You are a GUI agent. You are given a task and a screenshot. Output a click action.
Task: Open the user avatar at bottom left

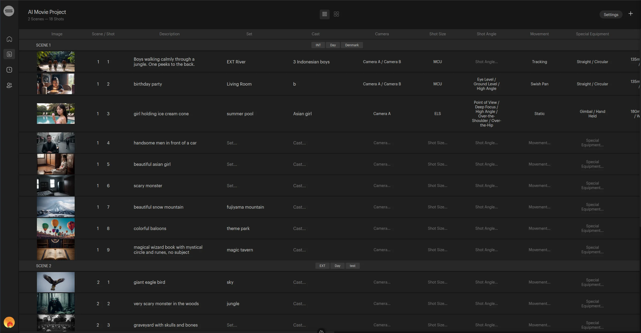pyautogui.click(x=9, y=322)
